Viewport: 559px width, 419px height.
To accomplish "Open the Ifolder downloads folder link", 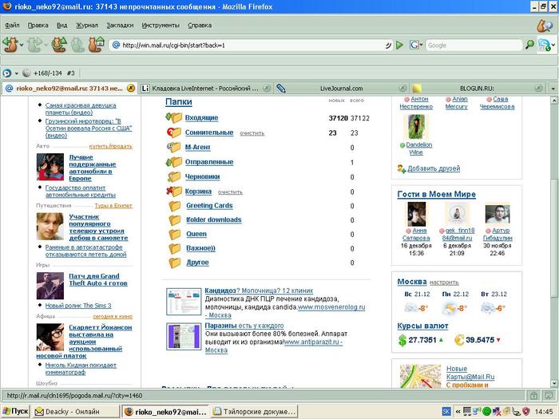I will [213, 219].
